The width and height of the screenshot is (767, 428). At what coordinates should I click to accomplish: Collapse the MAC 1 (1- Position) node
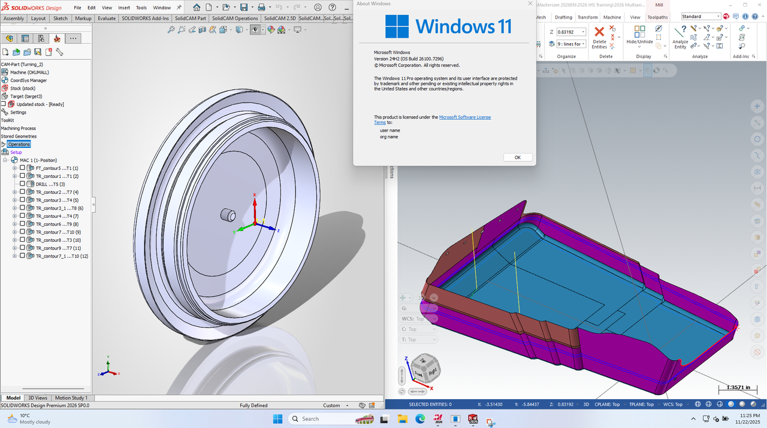pos(5,160)
